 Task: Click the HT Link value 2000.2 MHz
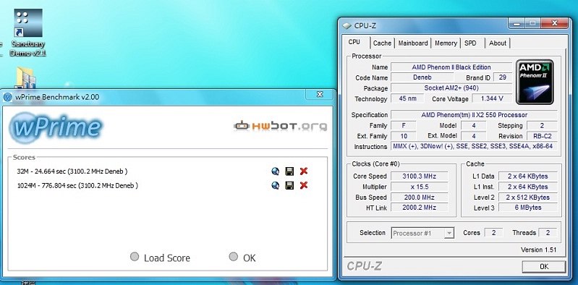click(420, 208)
